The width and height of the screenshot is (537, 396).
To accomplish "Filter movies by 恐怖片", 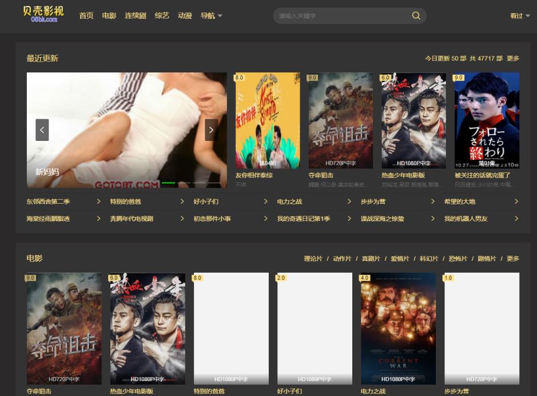I will point(458,258).
